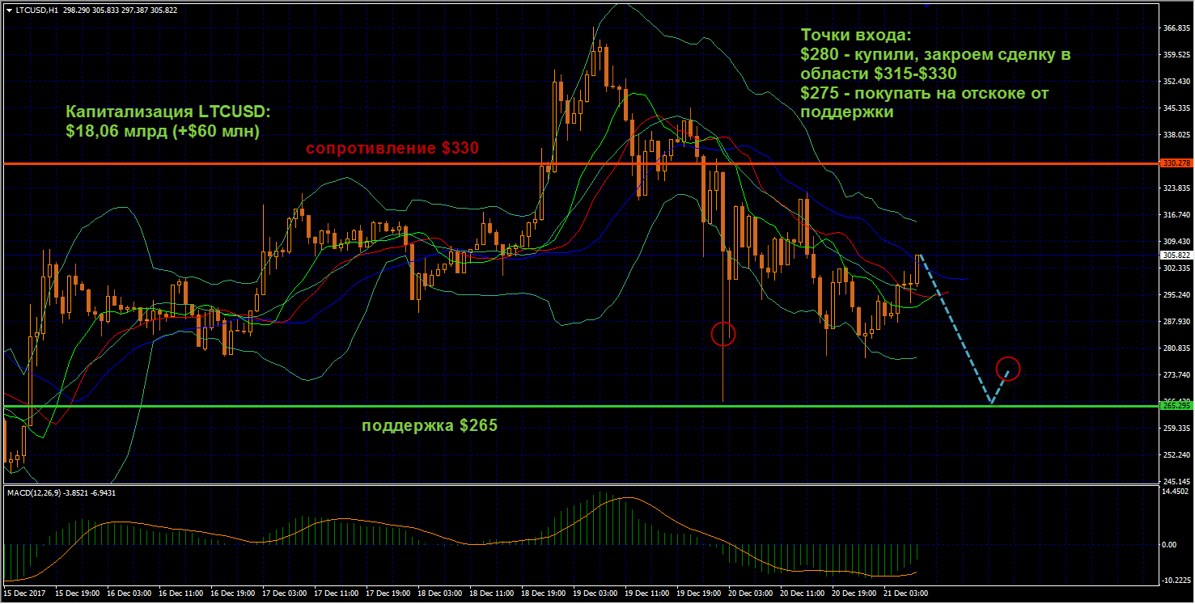
Task: Click the red circle marker at chart right
Action: [1008, 369]
